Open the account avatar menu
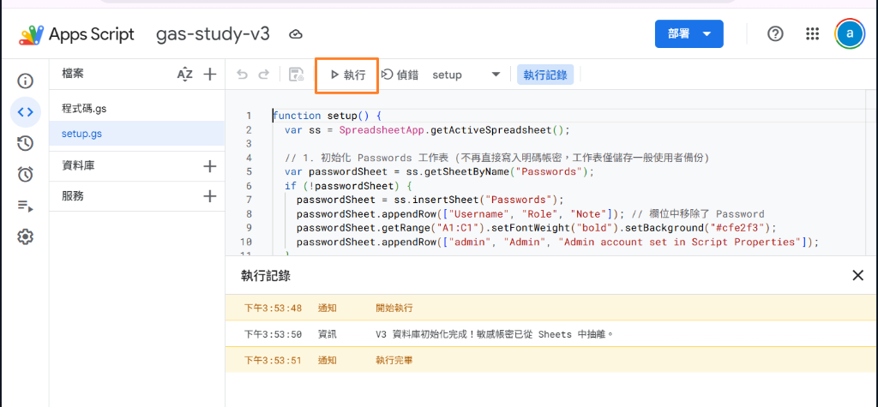This screenshot has width=878, height=407. tap(850, 33)
